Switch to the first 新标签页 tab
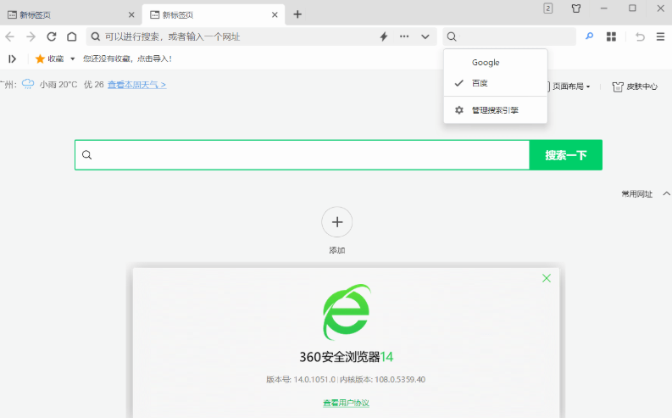This screenshot has height=418, width=672. click(70, 15)
